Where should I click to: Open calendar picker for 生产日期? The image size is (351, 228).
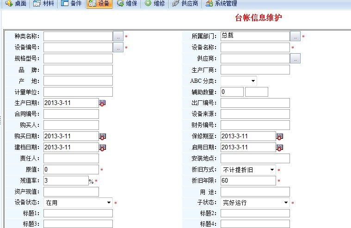pos(102,103)
